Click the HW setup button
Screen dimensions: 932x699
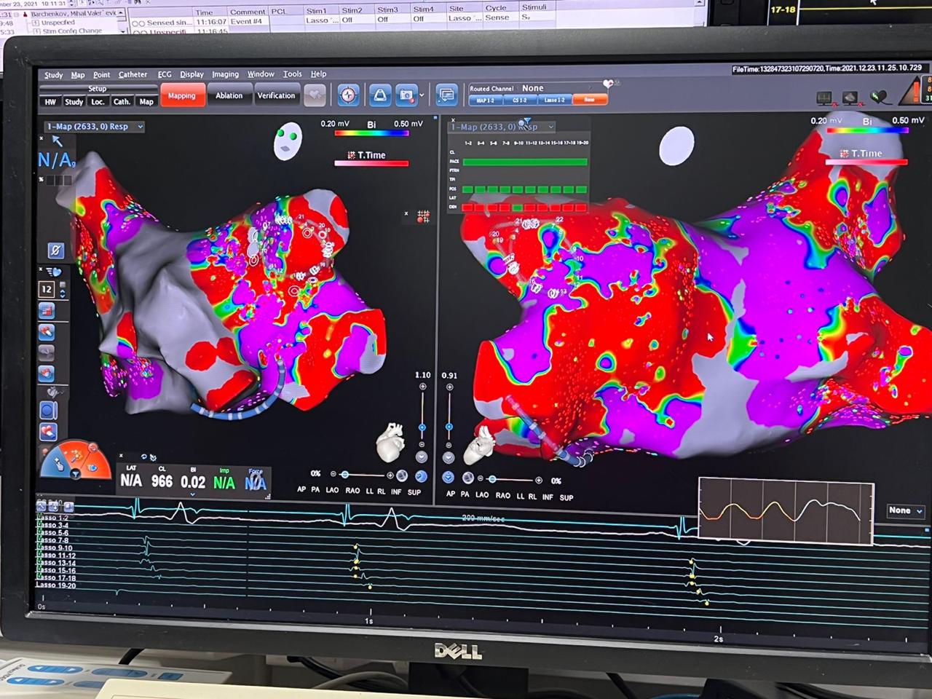click(50, 102)
